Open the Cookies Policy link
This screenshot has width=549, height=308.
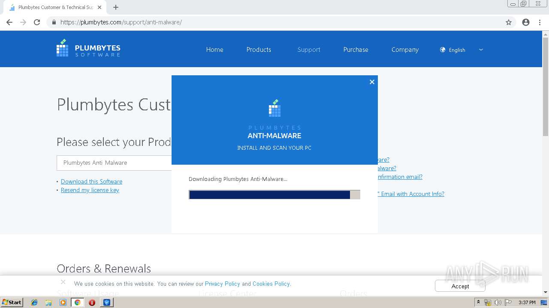[271, 284]
